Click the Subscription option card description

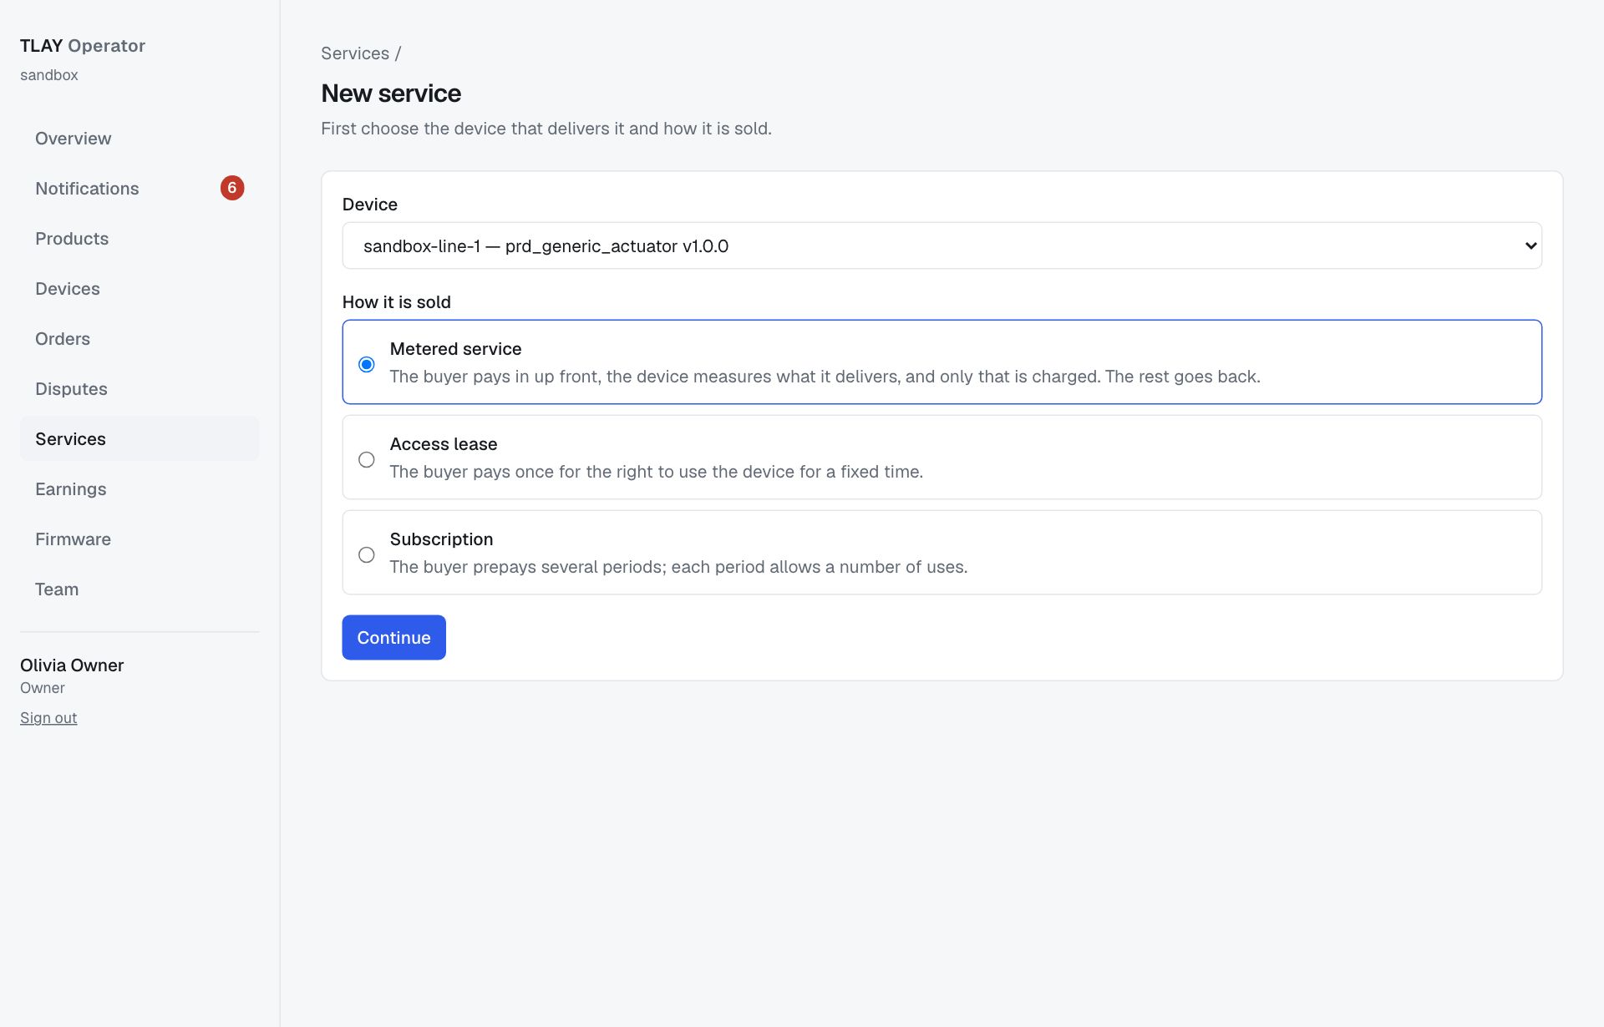pyautogui.click(x=678, y=567)
